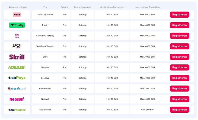The width and height of the screenshot is (198, 120).
Task: Select the Bearbeitungszeit column header
Action: tap(82, 7)
